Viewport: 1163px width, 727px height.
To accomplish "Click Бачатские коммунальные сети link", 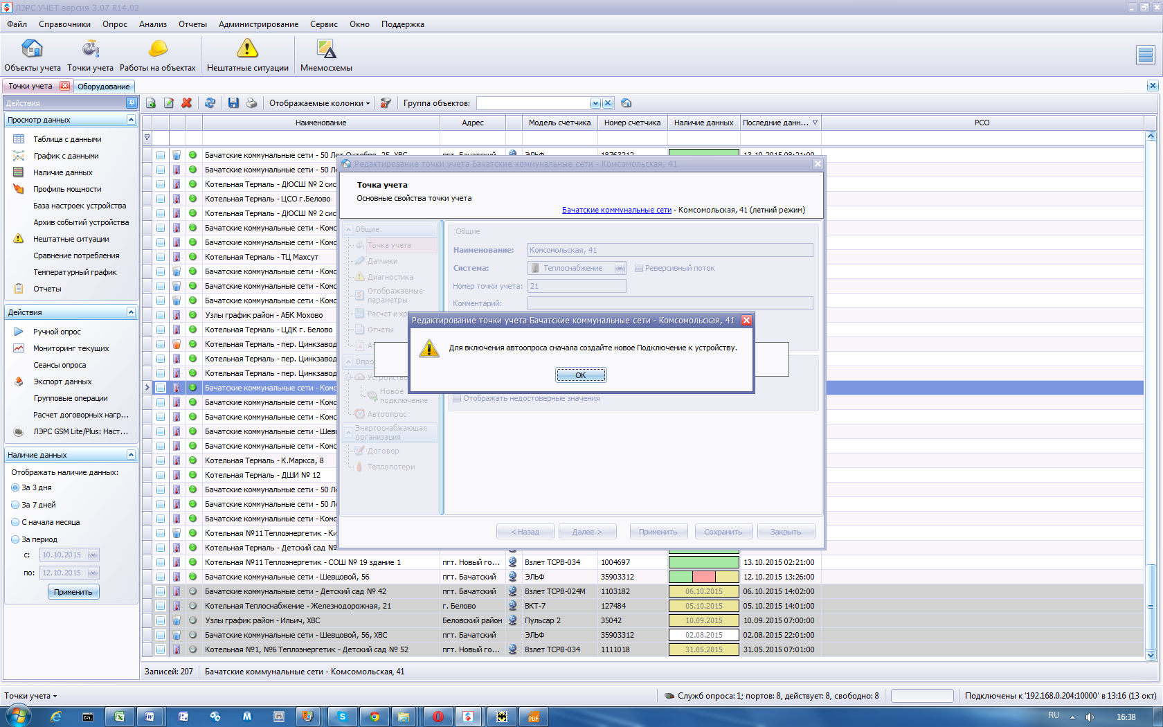I will click(x=617, y=210).
